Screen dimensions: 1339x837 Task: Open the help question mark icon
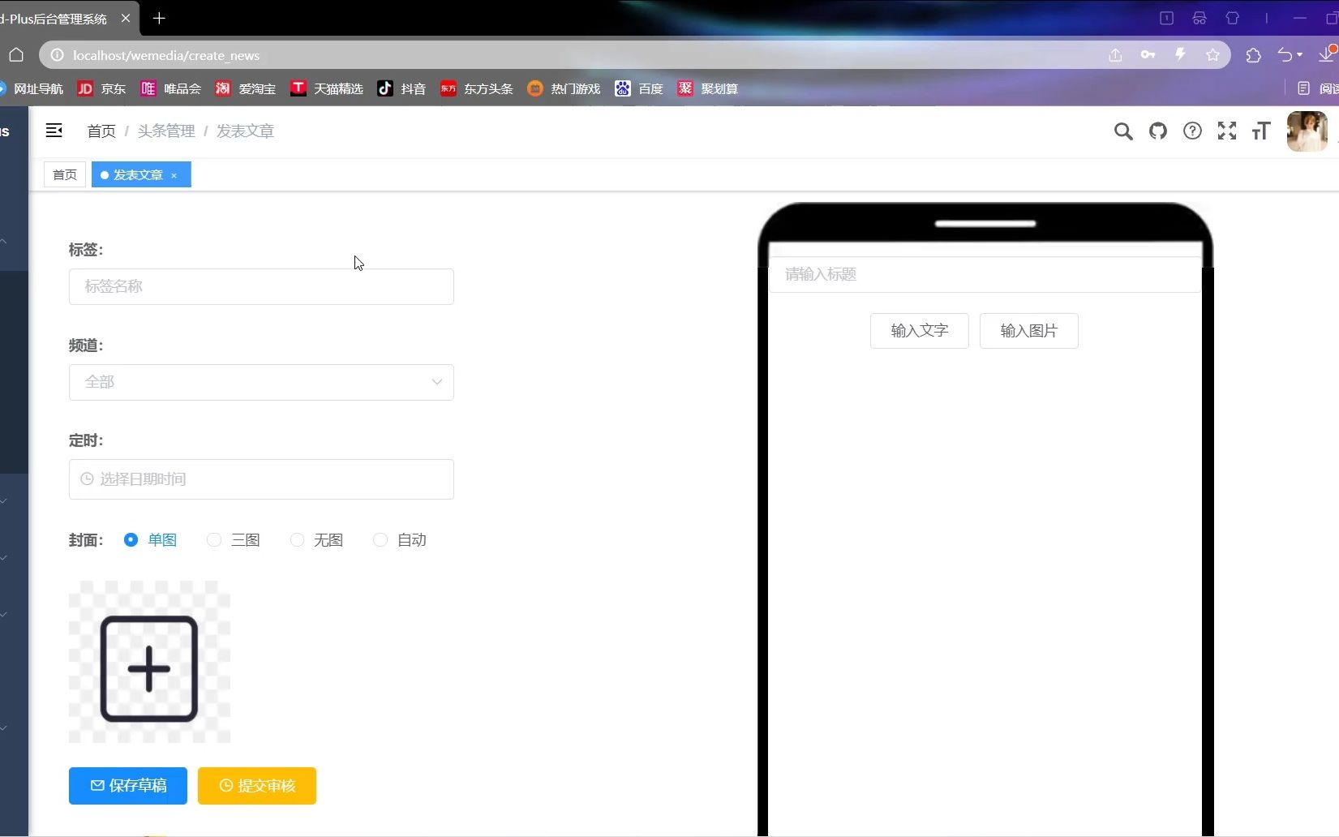(1192, 131)
